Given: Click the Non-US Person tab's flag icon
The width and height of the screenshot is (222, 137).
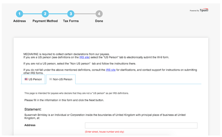Looking at the screenshot, I should click(51, 79).
